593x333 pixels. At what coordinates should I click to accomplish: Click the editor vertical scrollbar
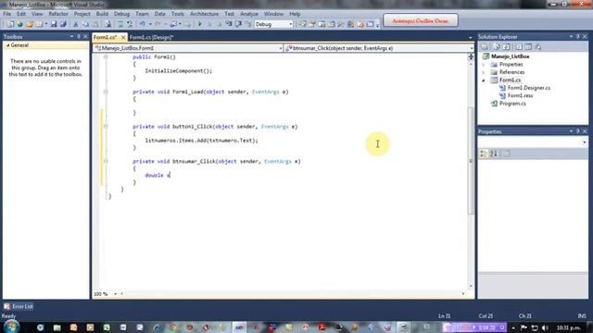471,161
